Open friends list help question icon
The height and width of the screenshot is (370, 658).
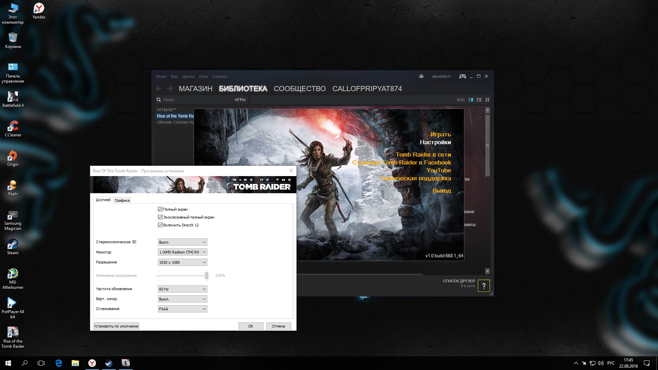484,286
